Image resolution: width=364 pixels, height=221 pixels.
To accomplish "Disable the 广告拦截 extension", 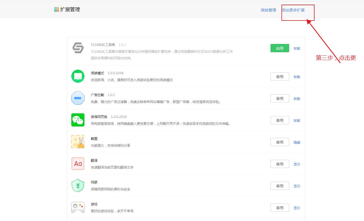I will point(280,98).
